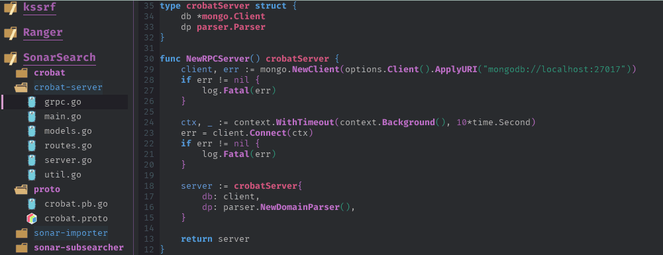The image size is (663, 255).
Task: Click the sonar-subsearcher folder icon
Action: tap(22, 248)
